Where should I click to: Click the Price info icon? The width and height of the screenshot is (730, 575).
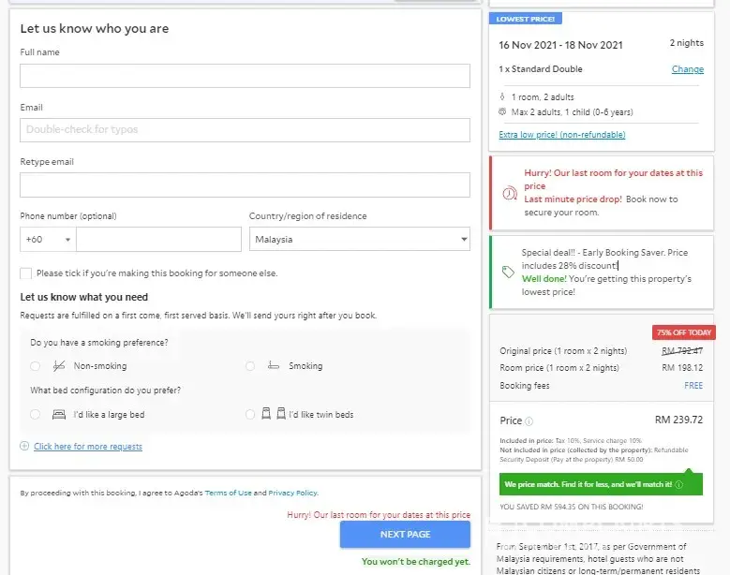coord(529,421)
